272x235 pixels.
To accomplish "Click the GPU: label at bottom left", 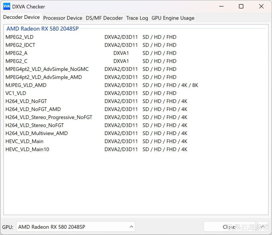I will pyautogui.click(x=8, y=227).
